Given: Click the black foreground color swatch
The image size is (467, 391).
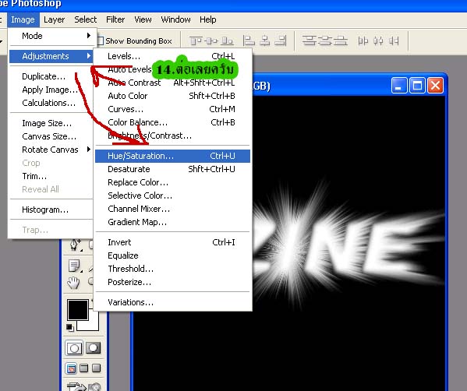Looking at the screenshot, I should [78, 309].
